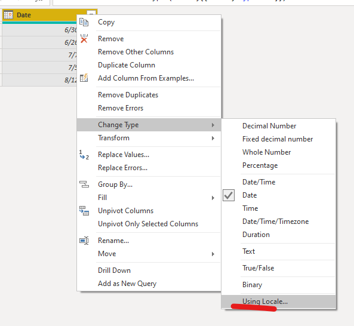Choose Rename from the menu
Image resolution: width=354 pixels, height=326 pixels.
[x=149, y=241]
